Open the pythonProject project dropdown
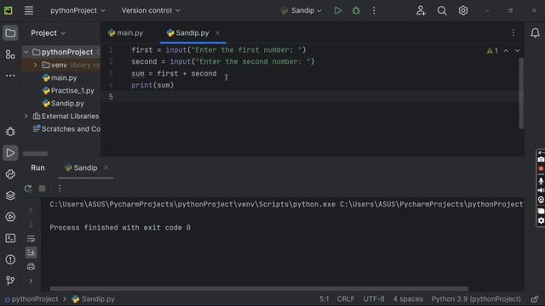Screen dimensions: 545x306 pos(77,11)
